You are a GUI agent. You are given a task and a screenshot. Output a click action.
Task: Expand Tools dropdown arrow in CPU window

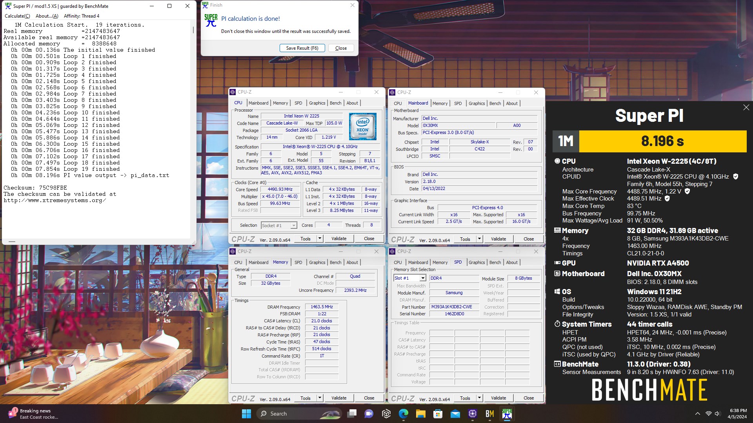320,239
